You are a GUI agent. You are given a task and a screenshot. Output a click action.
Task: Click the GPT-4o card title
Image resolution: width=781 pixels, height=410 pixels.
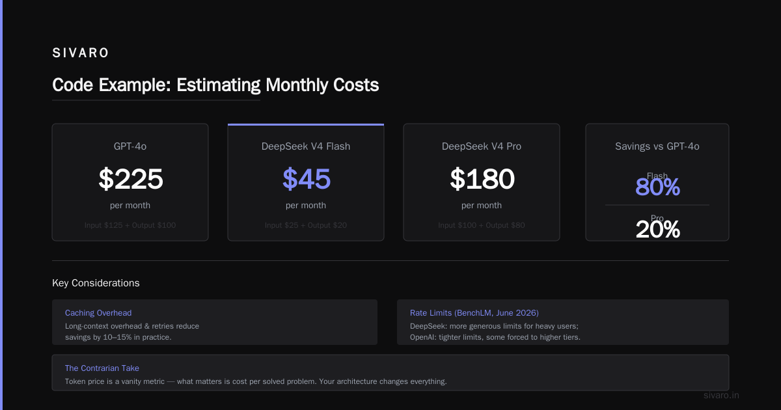tap(130, 146)
